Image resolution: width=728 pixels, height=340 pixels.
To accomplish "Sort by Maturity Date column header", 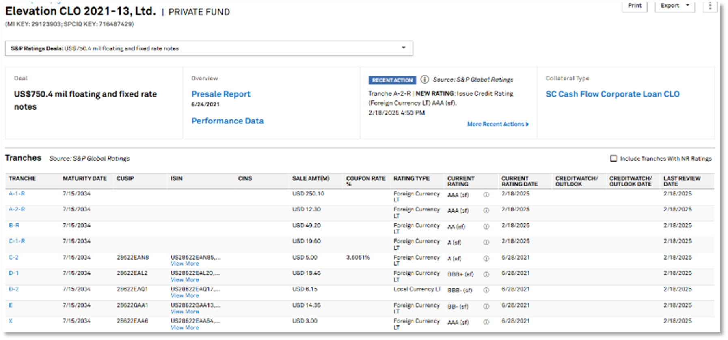I will tap(84, 179).
